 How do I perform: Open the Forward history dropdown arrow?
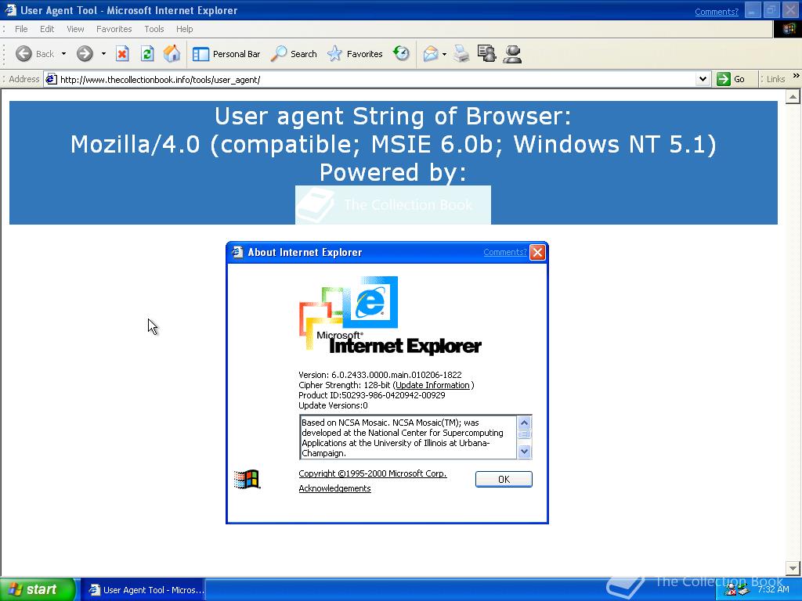point(103,54)
